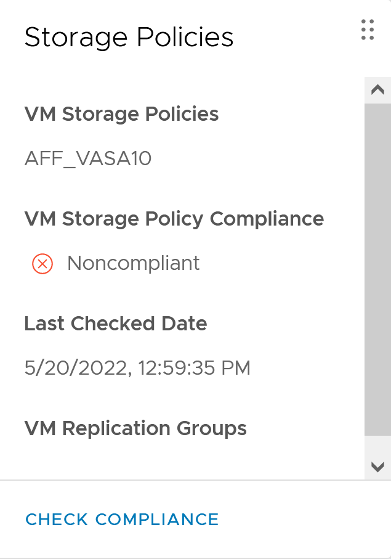391x559 pixels.
Task: Click the CHECK COMPLIANCE link
Action: click(x=122, y=520)
